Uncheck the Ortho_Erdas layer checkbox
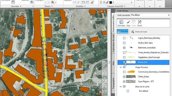The width and height of the screenshot is (172, 96). [124, 77]
